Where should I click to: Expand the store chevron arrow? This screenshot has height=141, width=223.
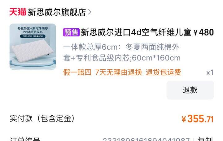90,12
